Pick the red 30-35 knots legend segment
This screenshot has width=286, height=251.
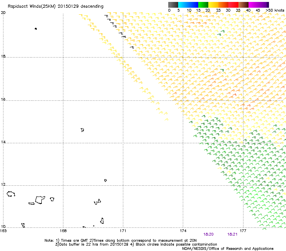(x=233, y=5)
